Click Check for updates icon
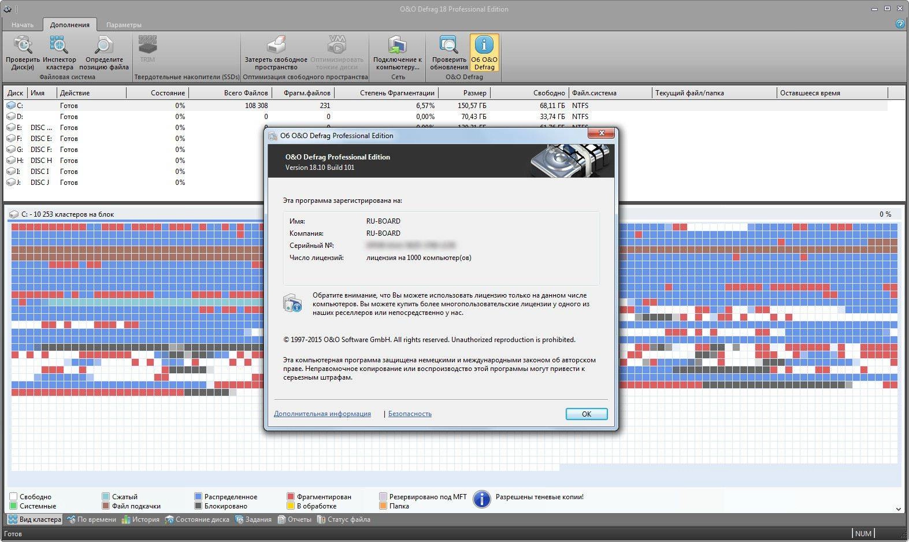 click(449, 44)
